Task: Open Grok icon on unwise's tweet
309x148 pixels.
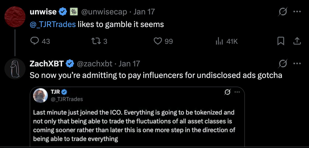Action: point(283,12)
